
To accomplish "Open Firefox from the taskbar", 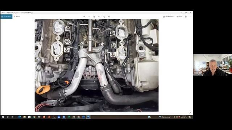I will coord(44,117).
